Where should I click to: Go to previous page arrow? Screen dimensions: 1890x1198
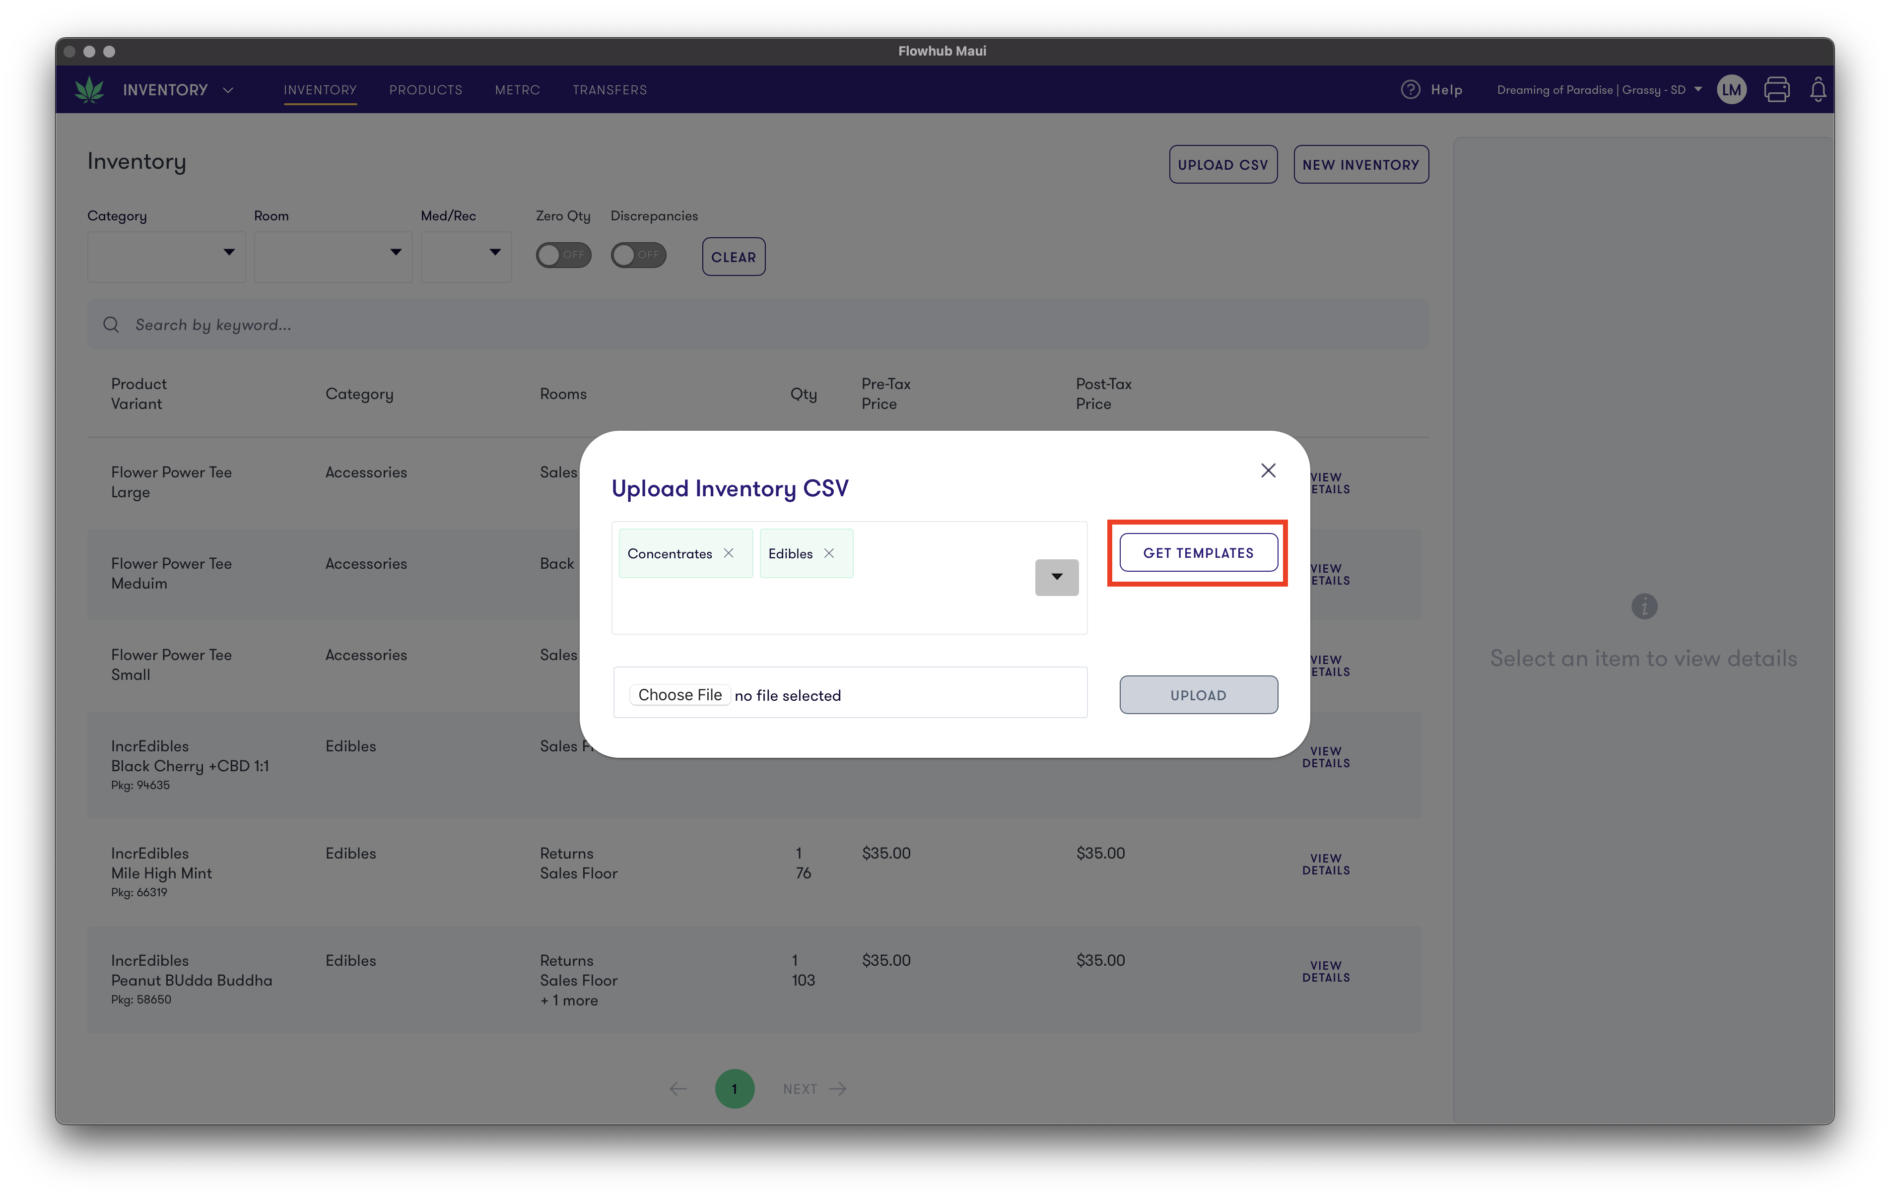[x=678, y=1088]
